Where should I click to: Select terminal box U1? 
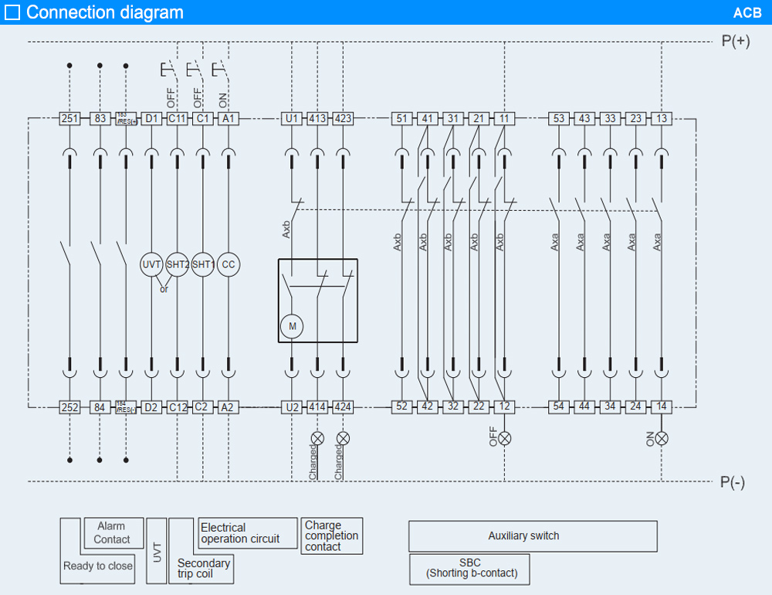[x=292, y=118]
